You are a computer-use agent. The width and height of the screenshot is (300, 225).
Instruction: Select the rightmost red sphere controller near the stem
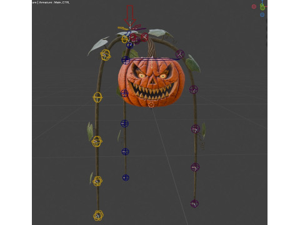144,37
